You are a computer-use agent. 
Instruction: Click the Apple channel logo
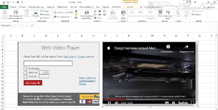pos(109,48)
